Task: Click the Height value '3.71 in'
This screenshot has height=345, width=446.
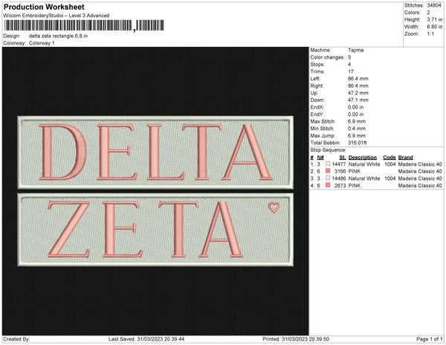Action: point(435,19)
